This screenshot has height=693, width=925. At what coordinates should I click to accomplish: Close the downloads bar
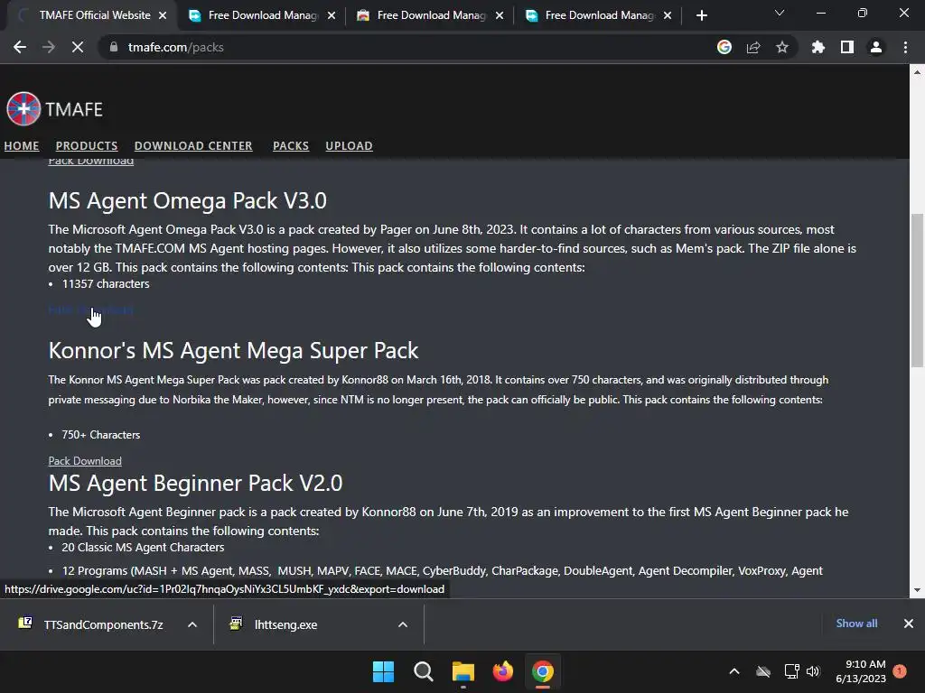pos(909,624)
